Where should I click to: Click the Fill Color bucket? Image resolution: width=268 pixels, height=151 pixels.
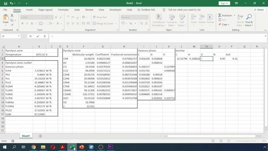coord(50,23)
